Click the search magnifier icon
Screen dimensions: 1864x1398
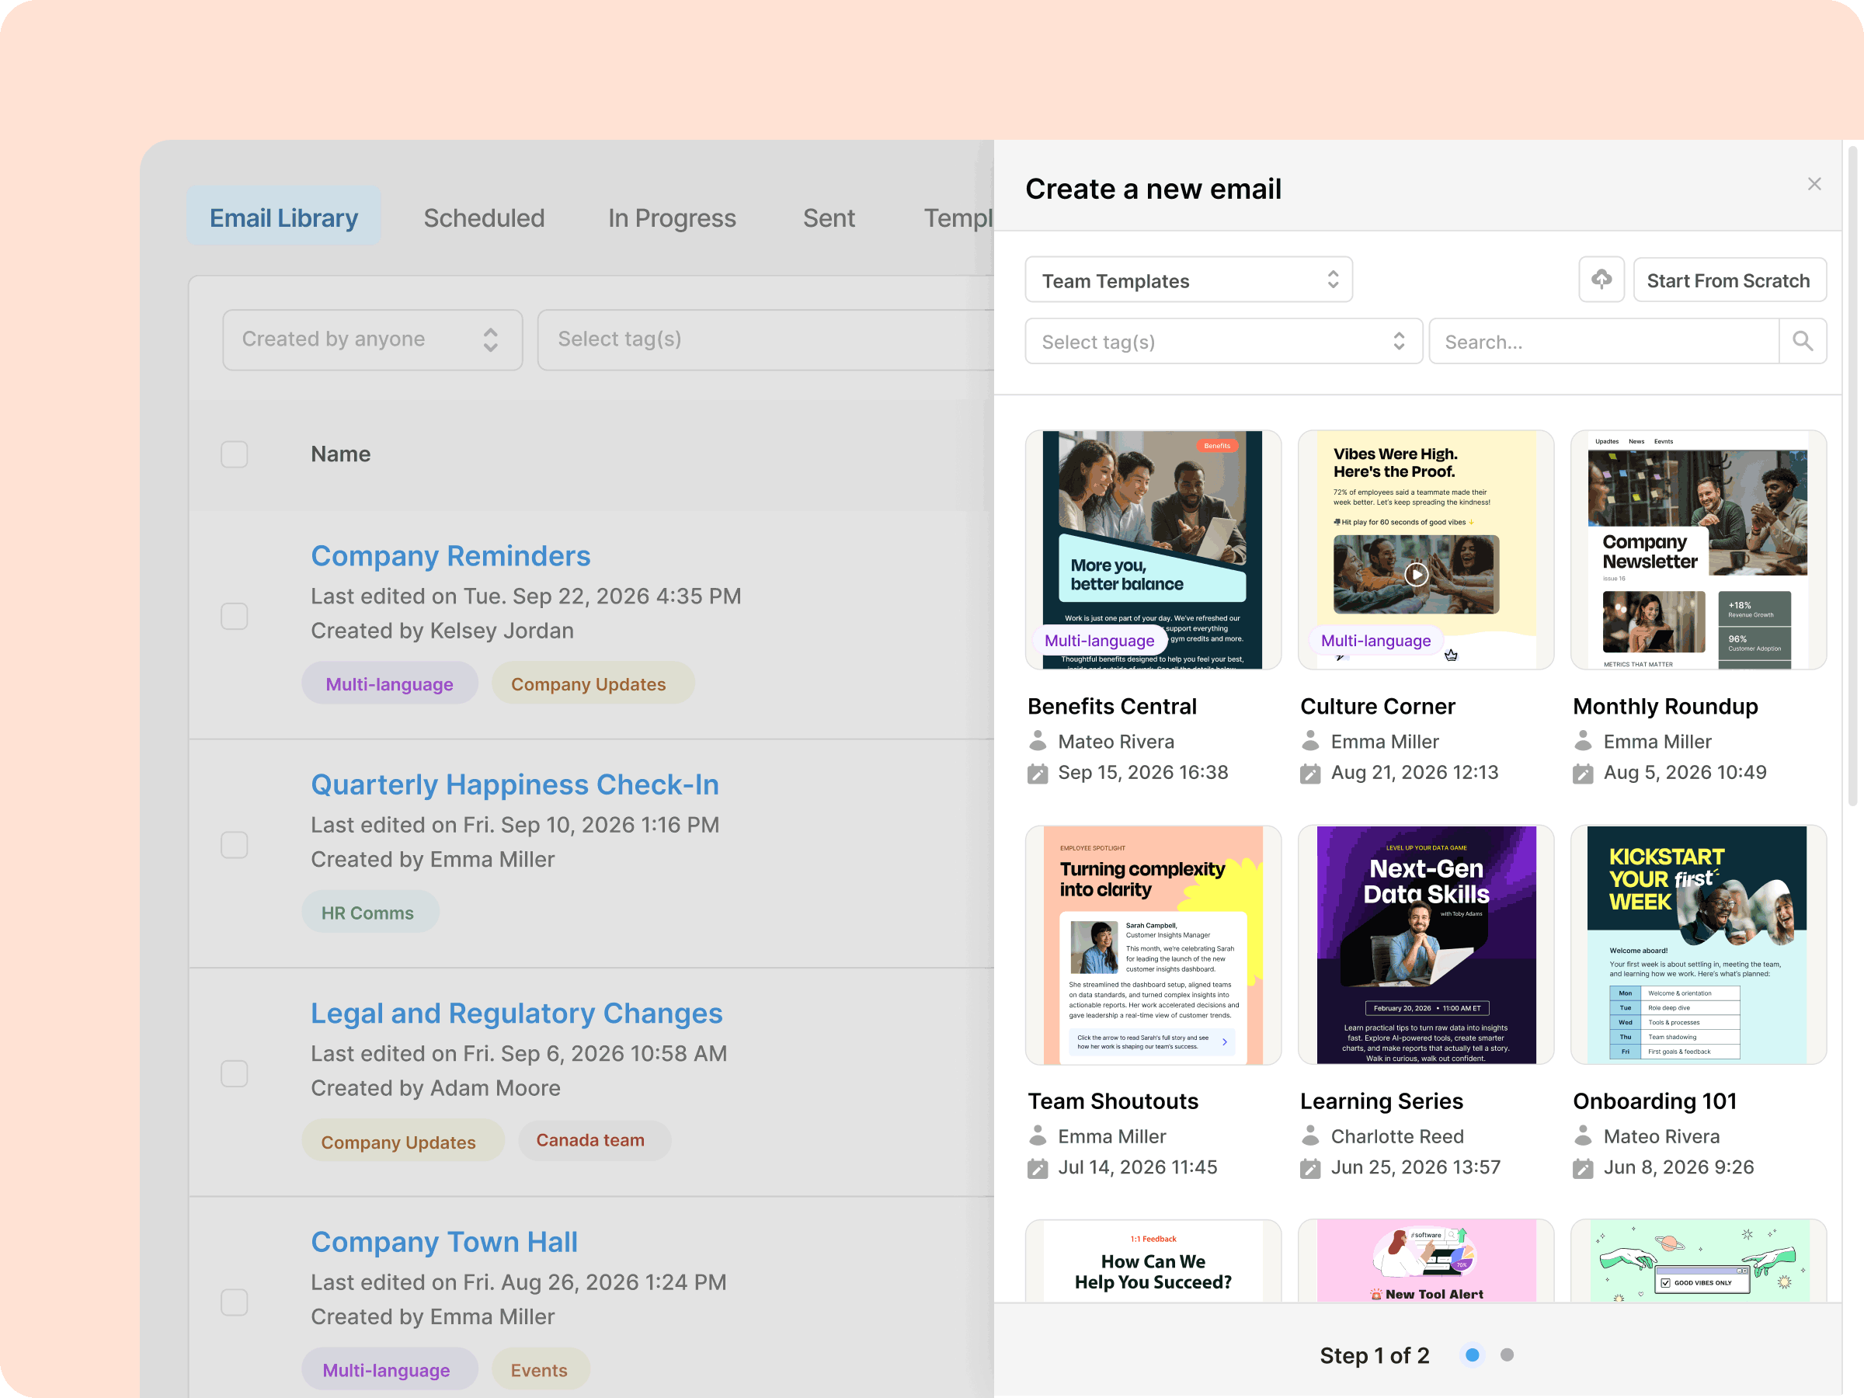click(1802, 341)
